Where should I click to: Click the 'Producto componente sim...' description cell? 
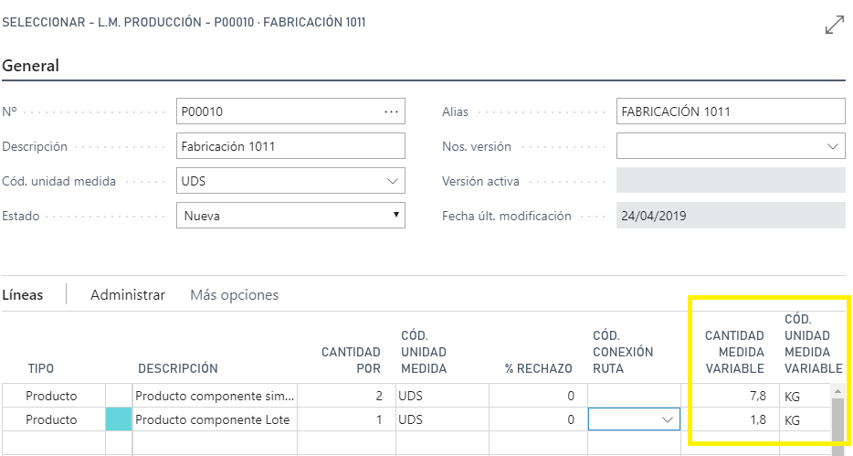[x=215, y=396]
